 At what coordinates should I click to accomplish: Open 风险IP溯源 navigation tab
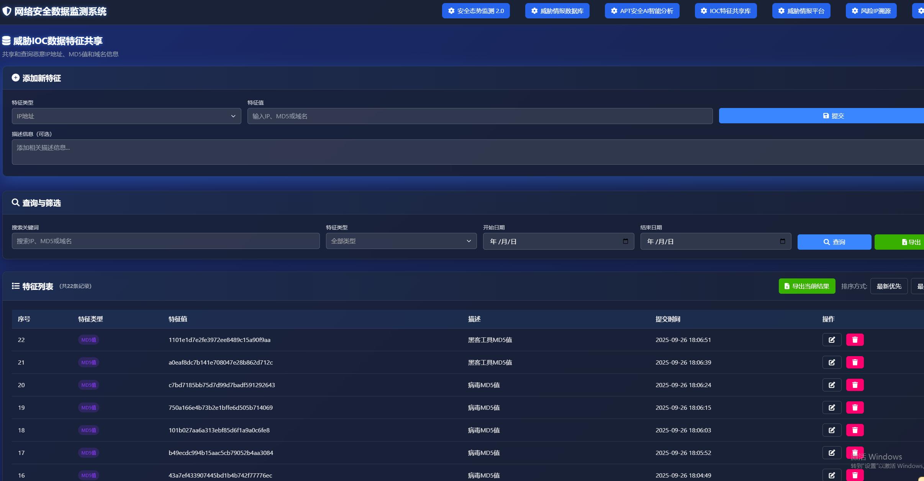pyautogui.click(x=871, y=11)
